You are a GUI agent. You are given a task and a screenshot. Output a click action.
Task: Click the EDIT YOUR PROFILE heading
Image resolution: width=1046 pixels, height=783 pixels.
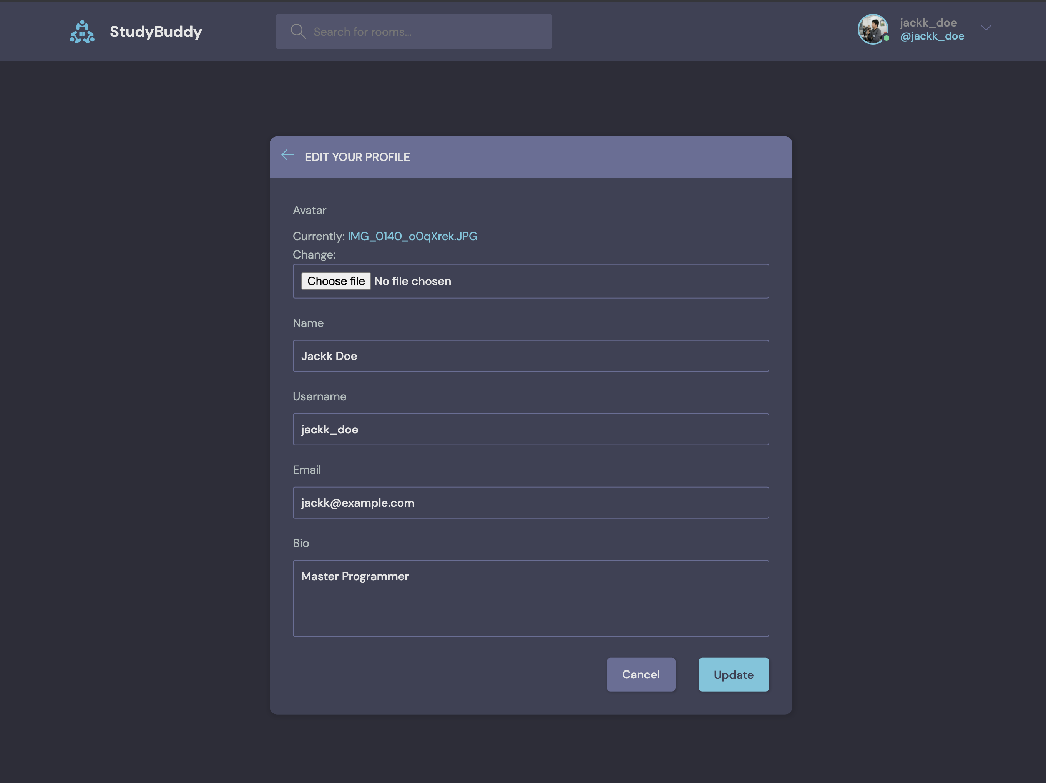(357, 157)
